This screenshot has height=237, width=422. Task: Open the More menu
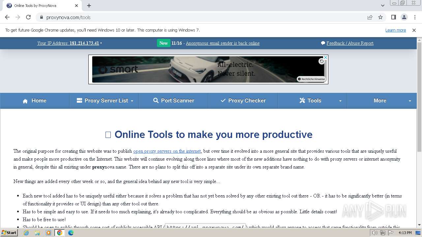tap(382, 100)
